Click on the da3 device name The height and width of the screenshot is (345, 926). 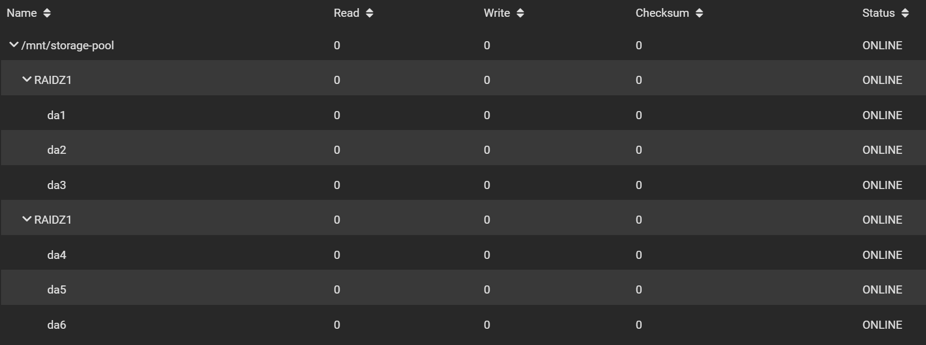[x=56, y=185]
